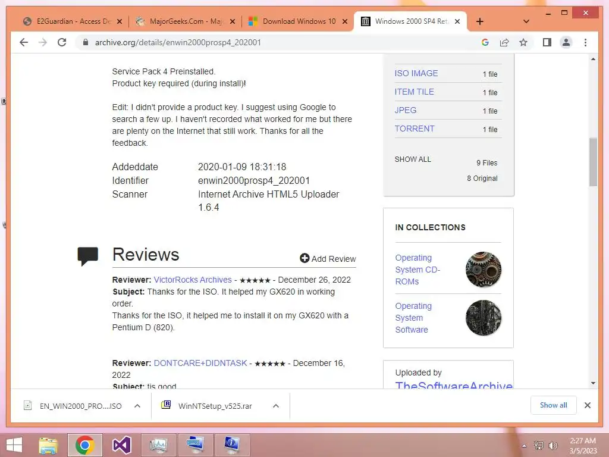This screenshot has height=457, width=609.
Task: Click SHOW ALL download options
Action: 413,159
